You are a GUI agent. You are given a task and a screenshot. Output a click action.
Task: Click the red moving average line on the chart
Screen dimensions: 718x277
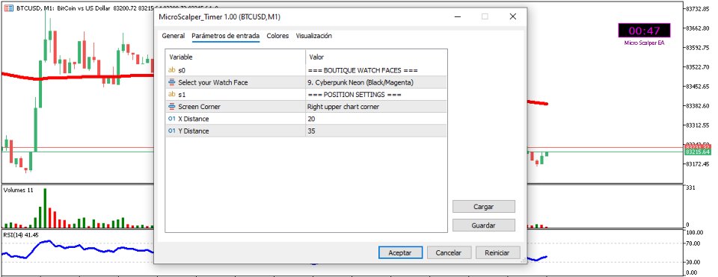pyautogui.click(x=78, y=76)
